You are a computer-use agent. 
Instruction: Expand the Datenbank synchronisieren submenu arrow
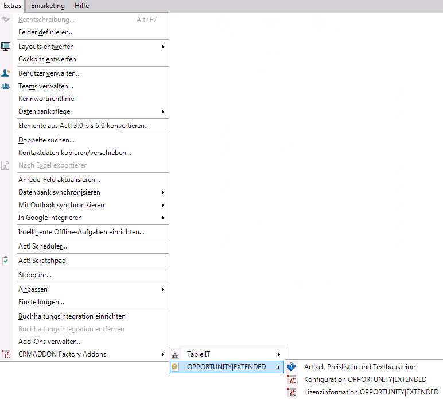[x=163, y=192]
